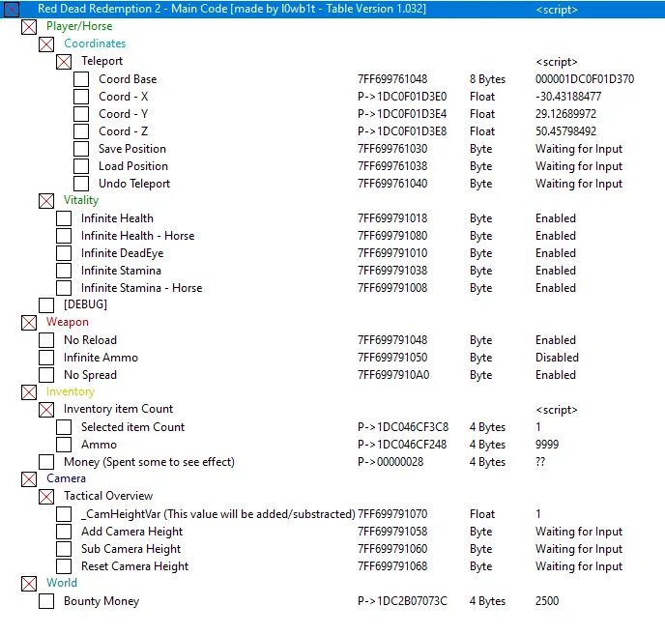Uncheck the Red Dead Redemption 2 Main Code checkbox
Screen dimensions: 665x635
pos(12,9)
